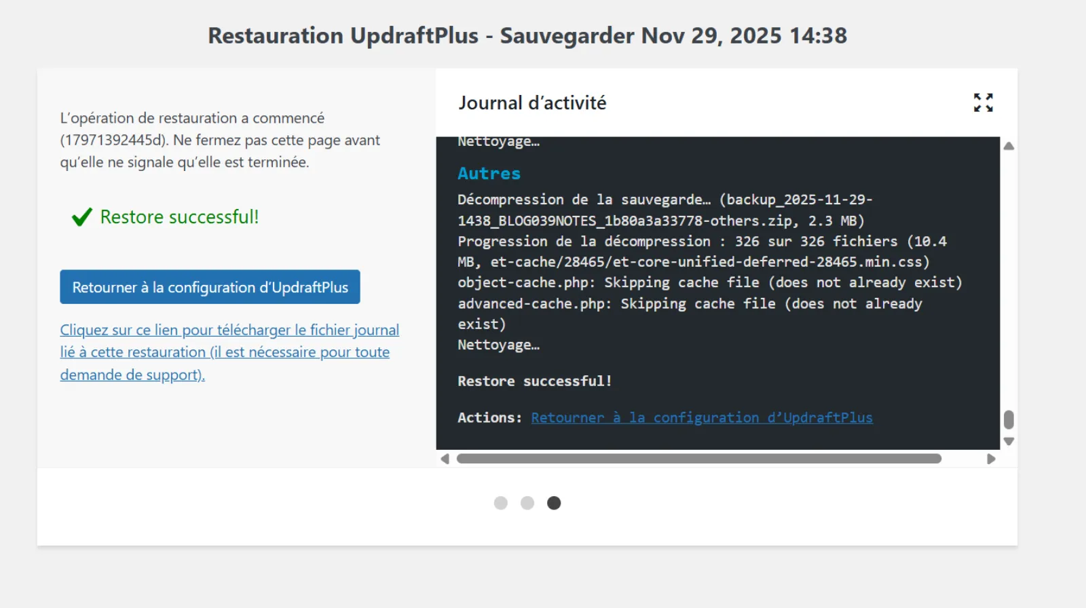This screenshot has width=1086, height=608.
Task: Click the green checkmark success icon
Action: [81, 217]
